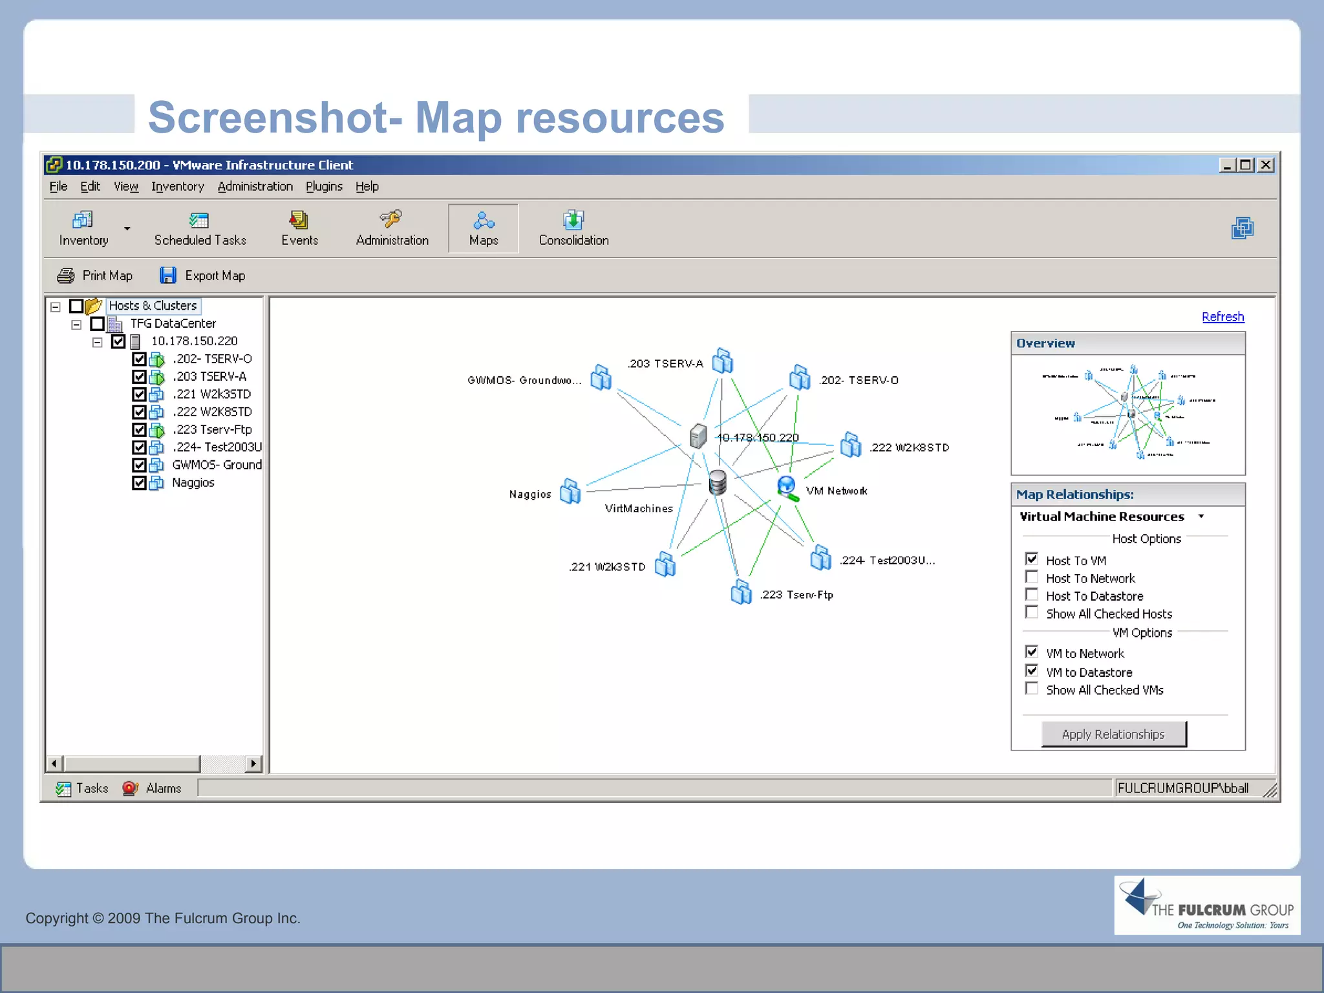The height and width of the screenshot is (993, 1324).
Task: Click the Print Map printer icon
Action: 65,275
